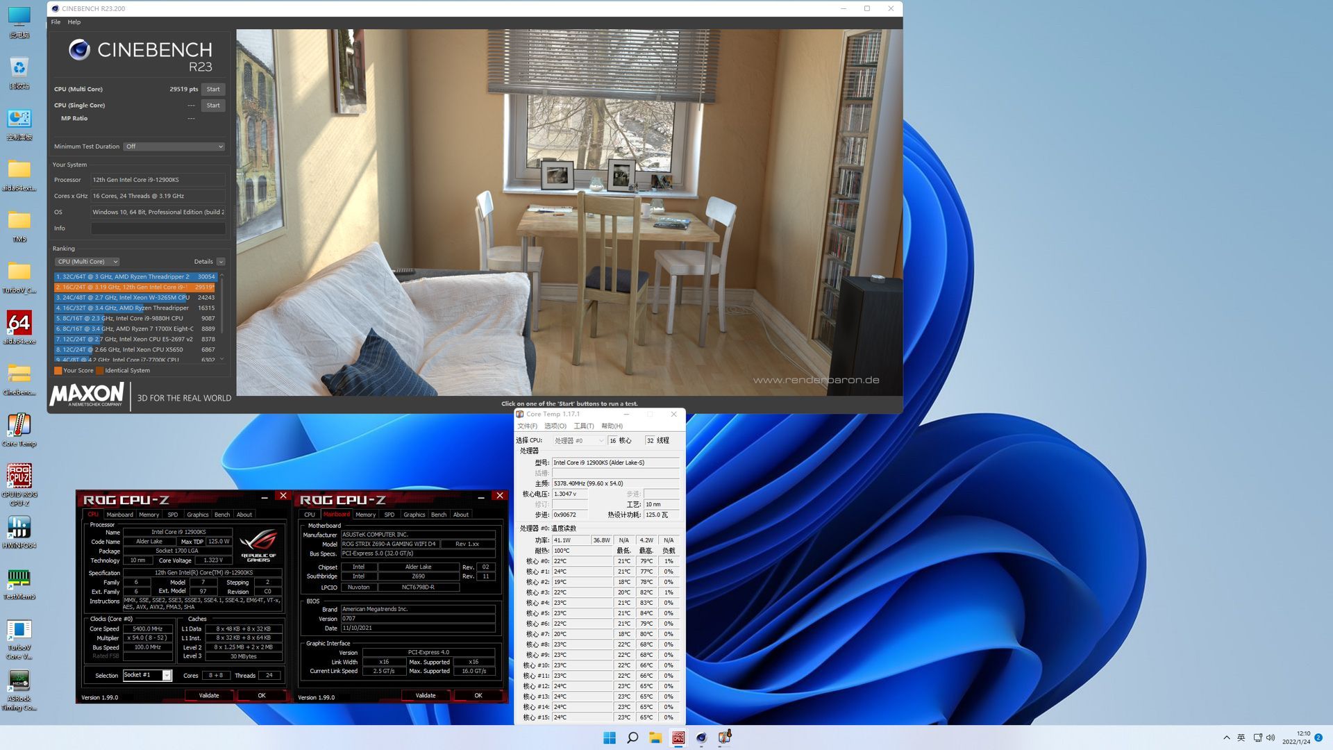Open the notification center badge
Screen dimensions: 1333x750
coord(1318,737)
